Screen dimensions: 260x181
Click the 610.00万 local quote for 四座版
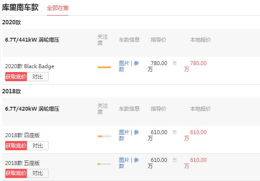[x=195, y=135]
